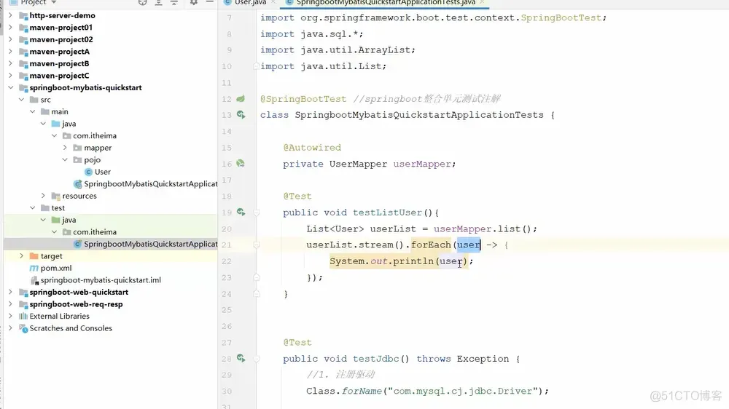Screen dimensions: 729x409
Task: Select com.itheima package under test java
Action: click(94, 232)
